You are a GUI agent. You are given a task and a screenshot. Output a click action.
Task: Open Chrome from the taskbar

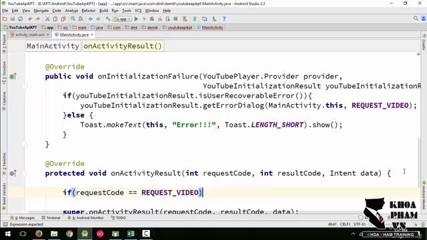click(69, 234)
